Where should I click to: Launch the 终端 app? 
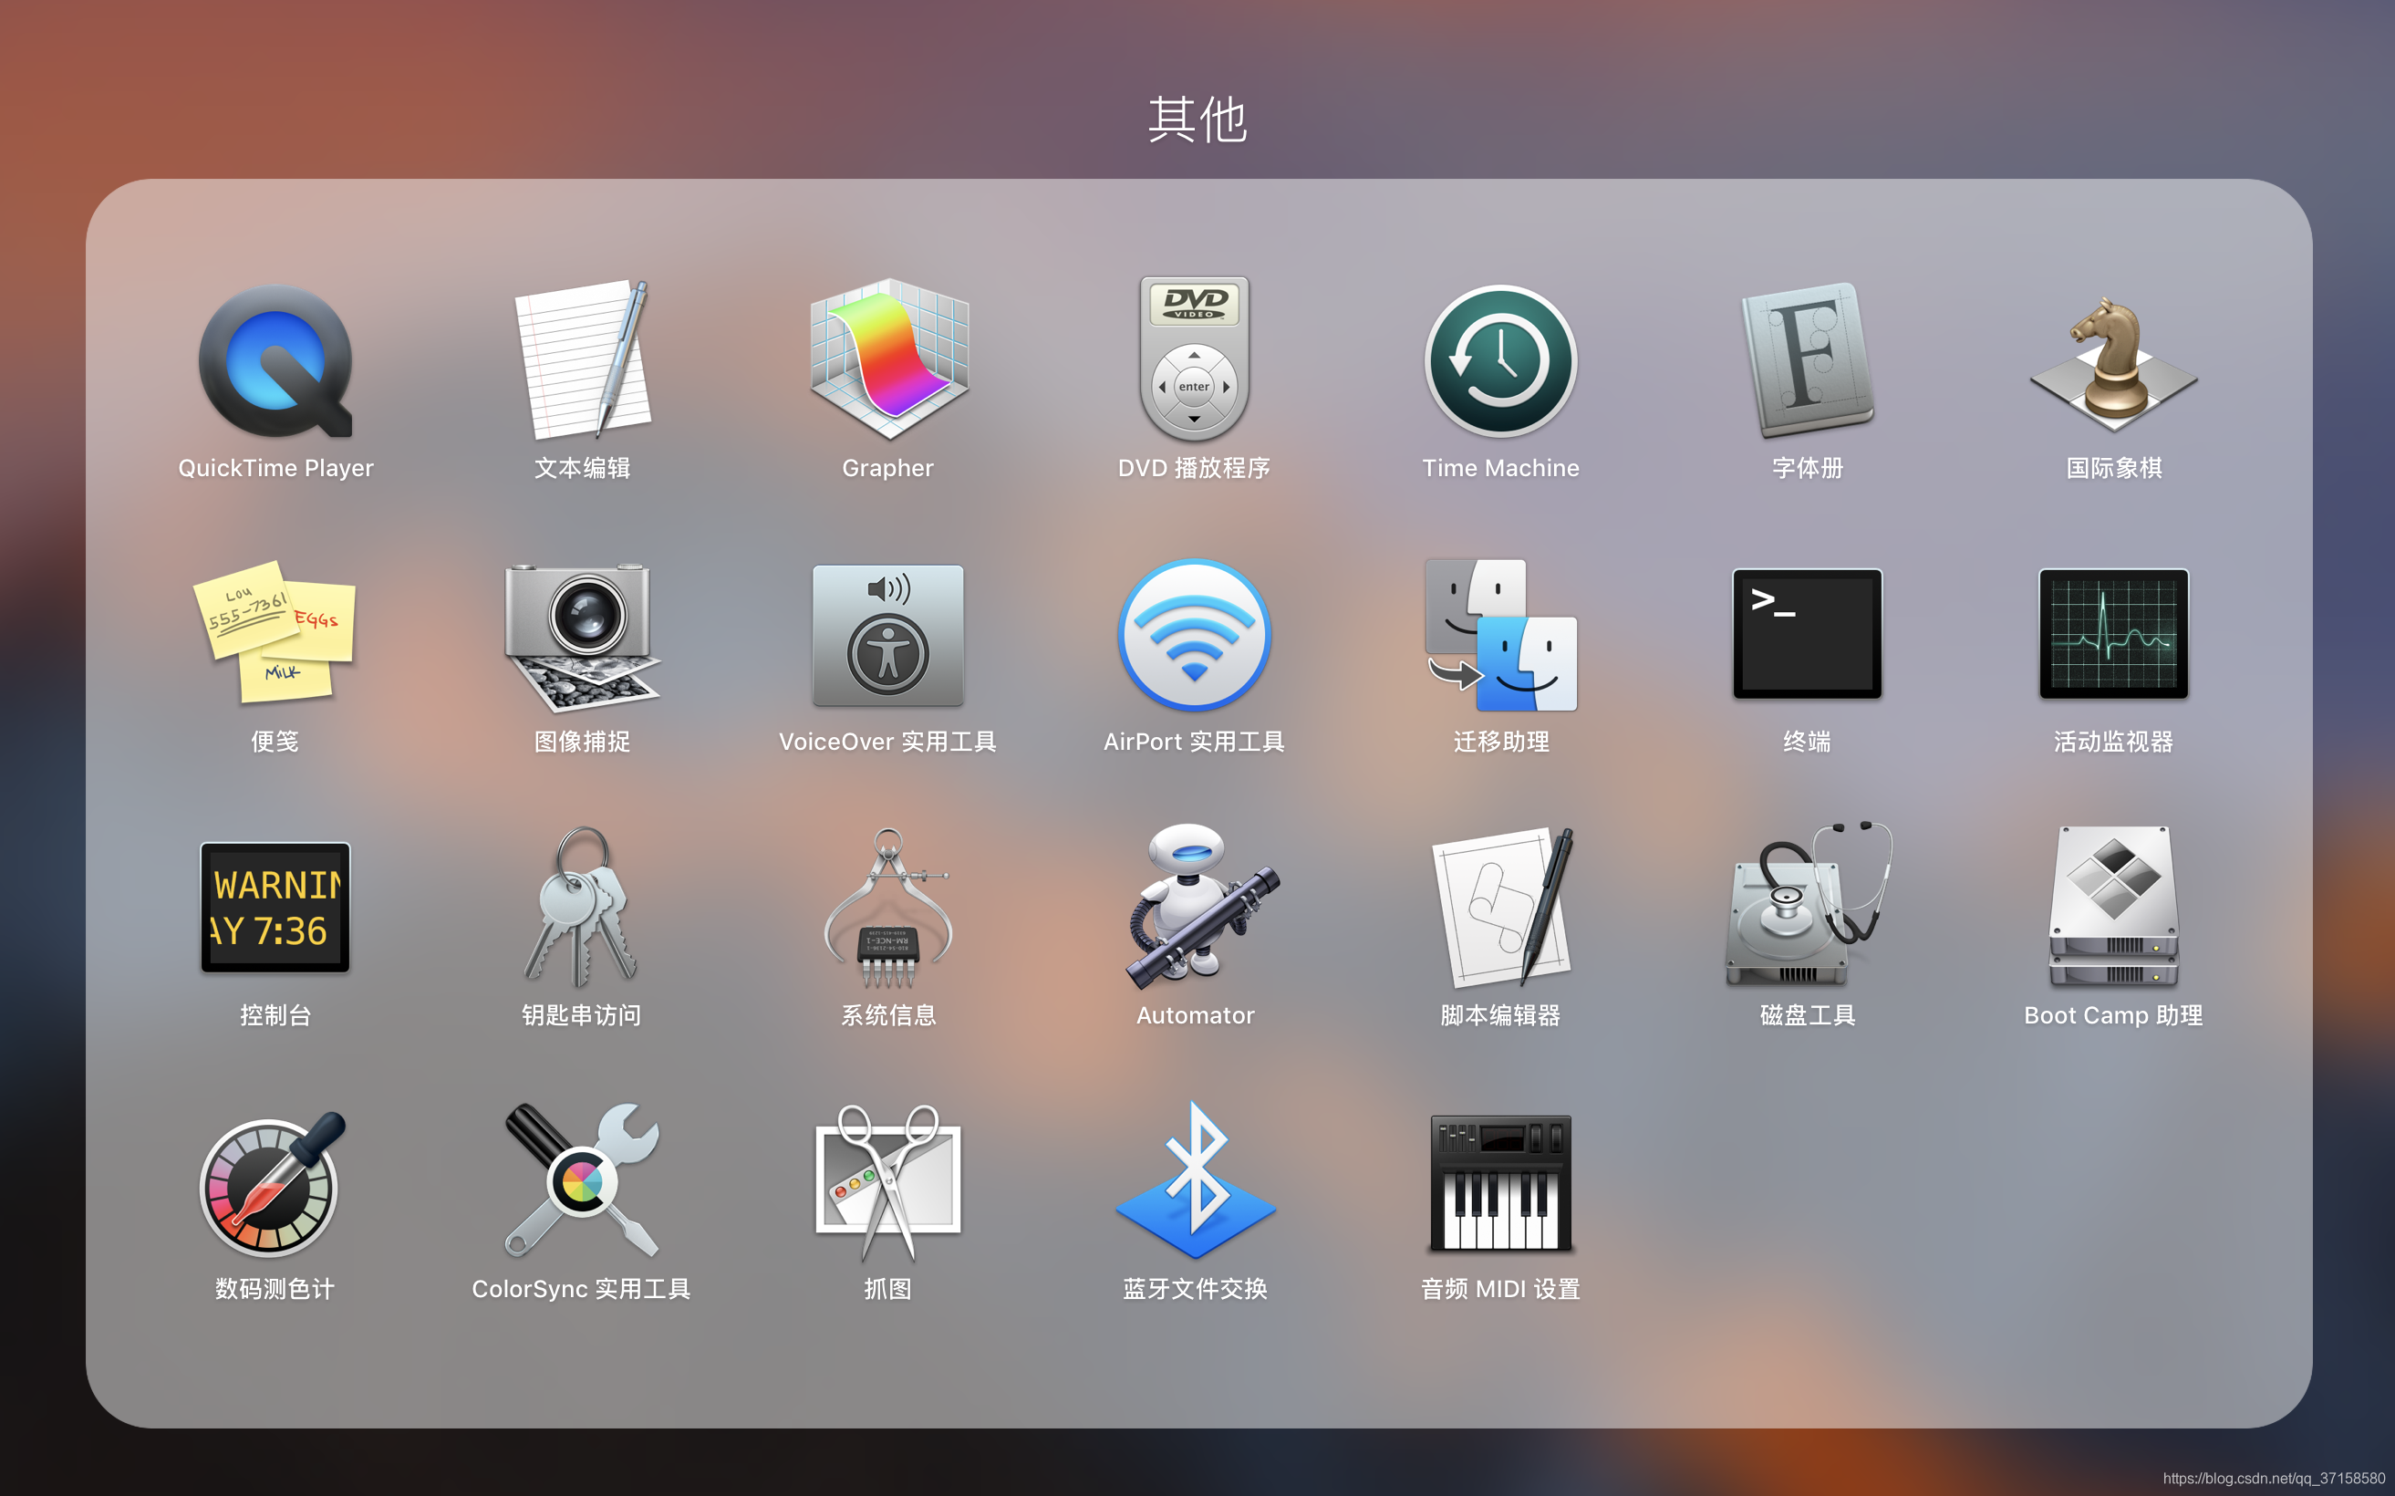point(1808,635)
